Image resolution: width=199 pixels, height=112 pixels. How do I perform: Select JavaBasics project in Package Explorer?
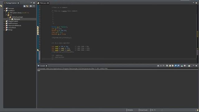click(11, 11)
